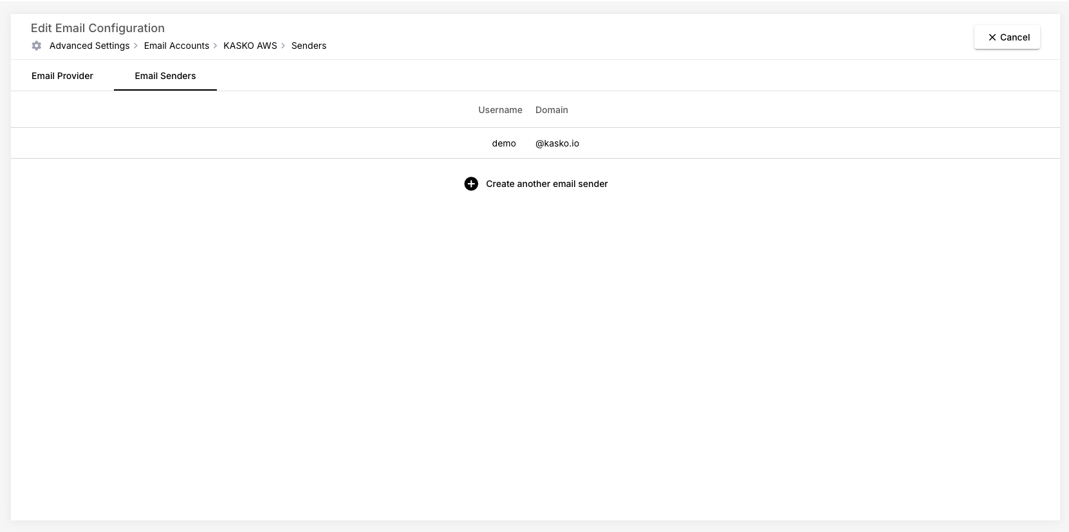This screenshot has height=532, width=1069.
Task: Go to Advanced Settings breadcrumb
Action: (89, 46)
